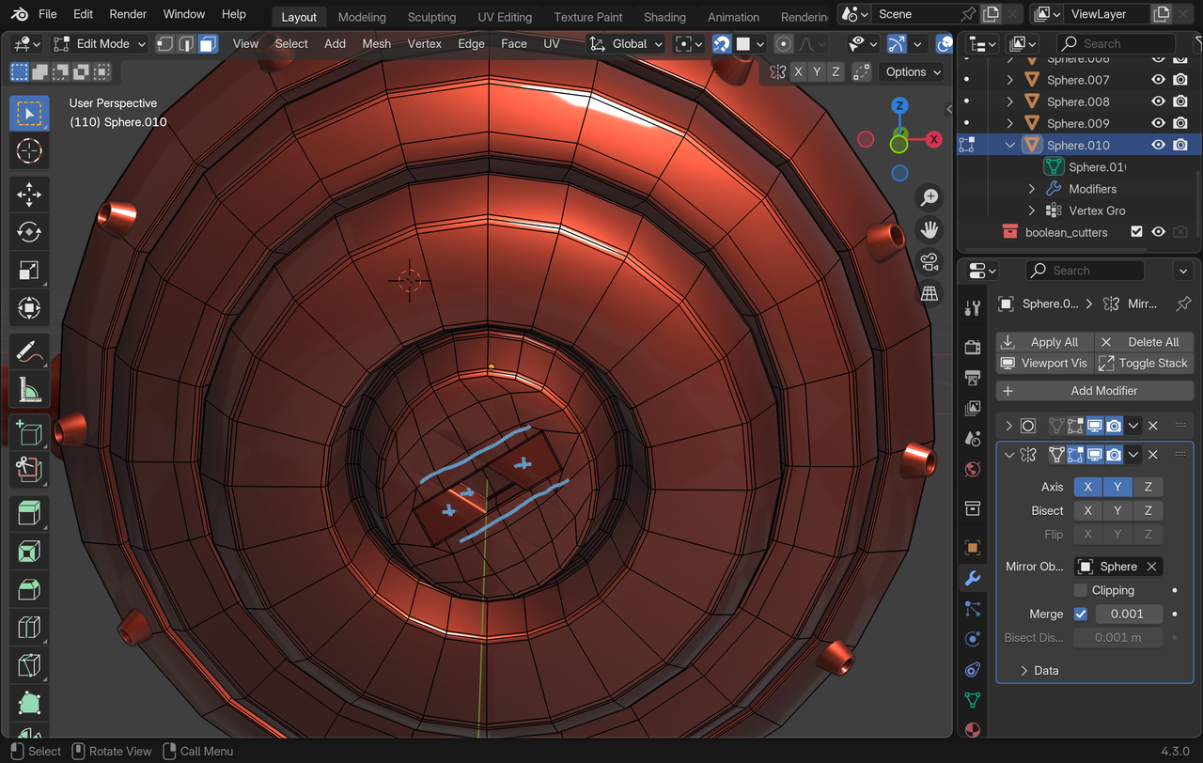Toggle Mirror Axis Z button
The height and width of the screenshot is (763, 1203).
point(1148,487)
